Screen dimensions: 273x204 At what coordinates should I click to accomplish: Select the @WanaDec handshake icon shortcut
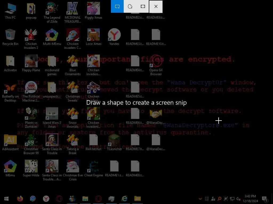click(x=156, y=116)
